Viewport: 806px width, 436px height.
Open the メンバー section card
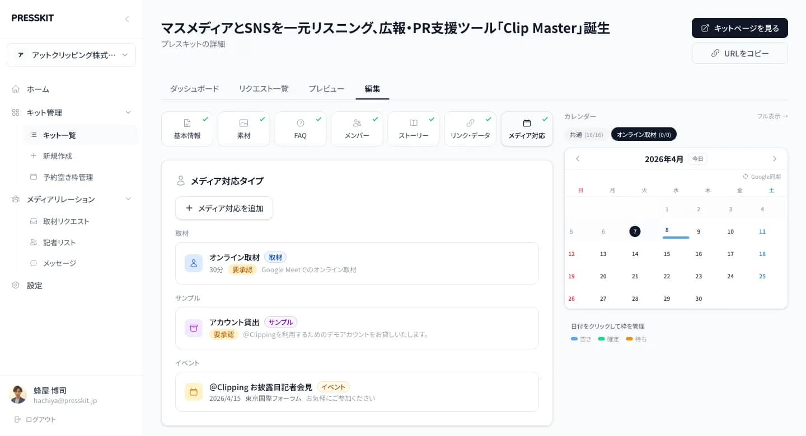coord(357,129)
